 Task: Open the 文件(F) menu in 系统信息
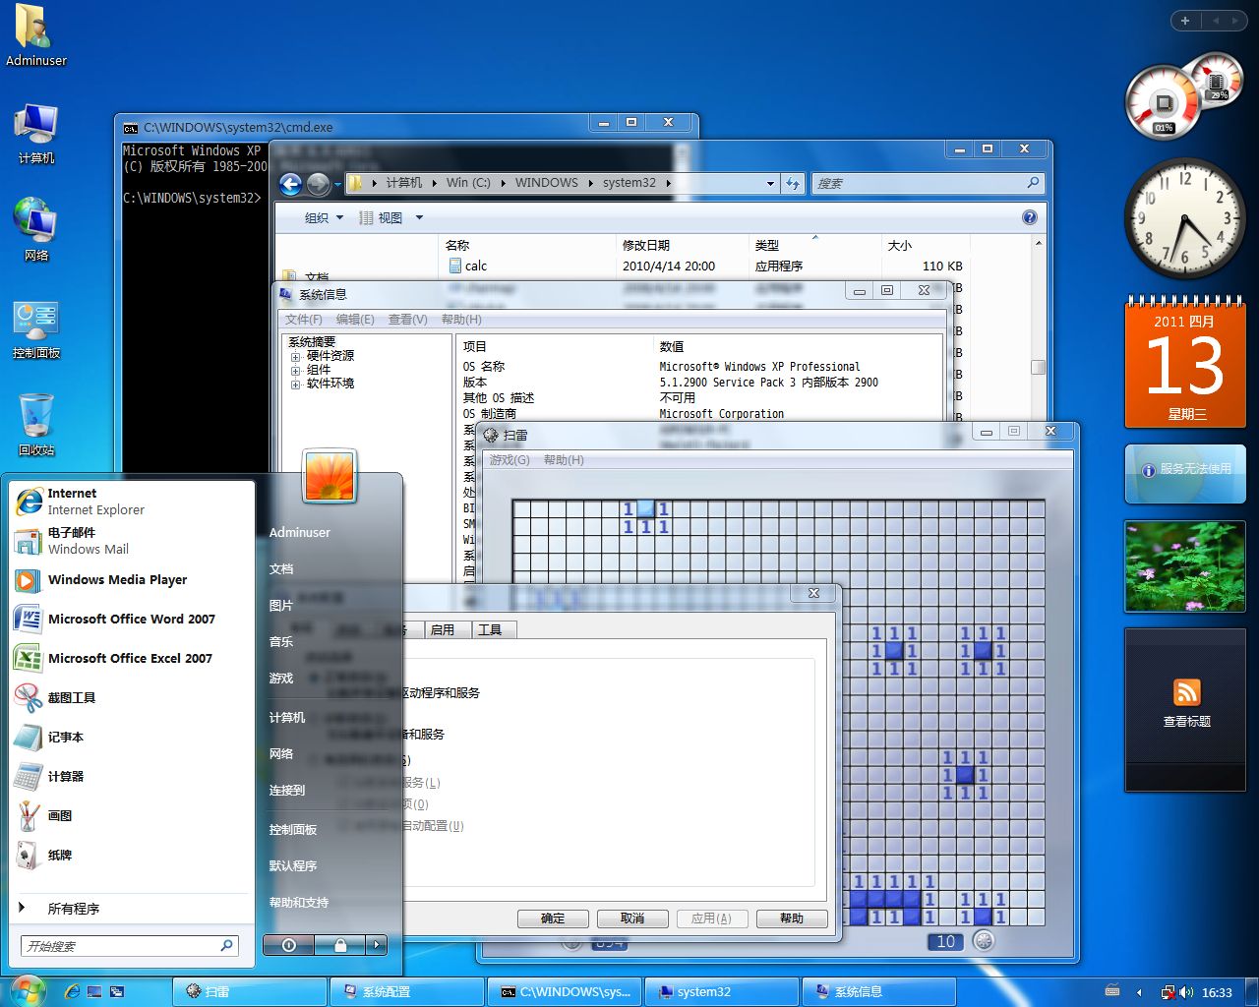[x=303, y=320]
